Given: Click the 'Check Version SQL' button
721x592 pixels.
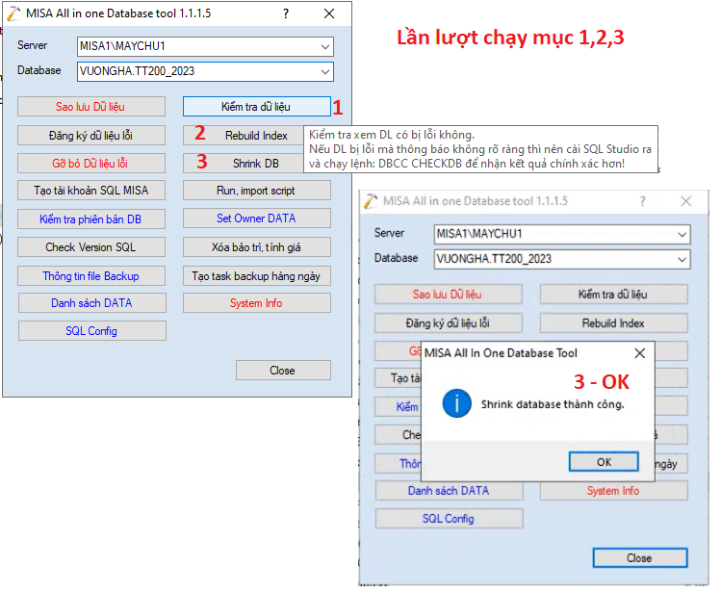Looking at the screenshot, I should coord(91,247).
